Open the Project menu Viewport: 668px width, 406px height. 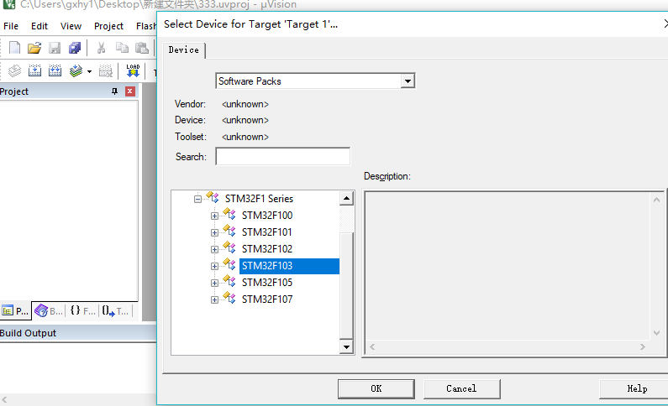[108, 26]
